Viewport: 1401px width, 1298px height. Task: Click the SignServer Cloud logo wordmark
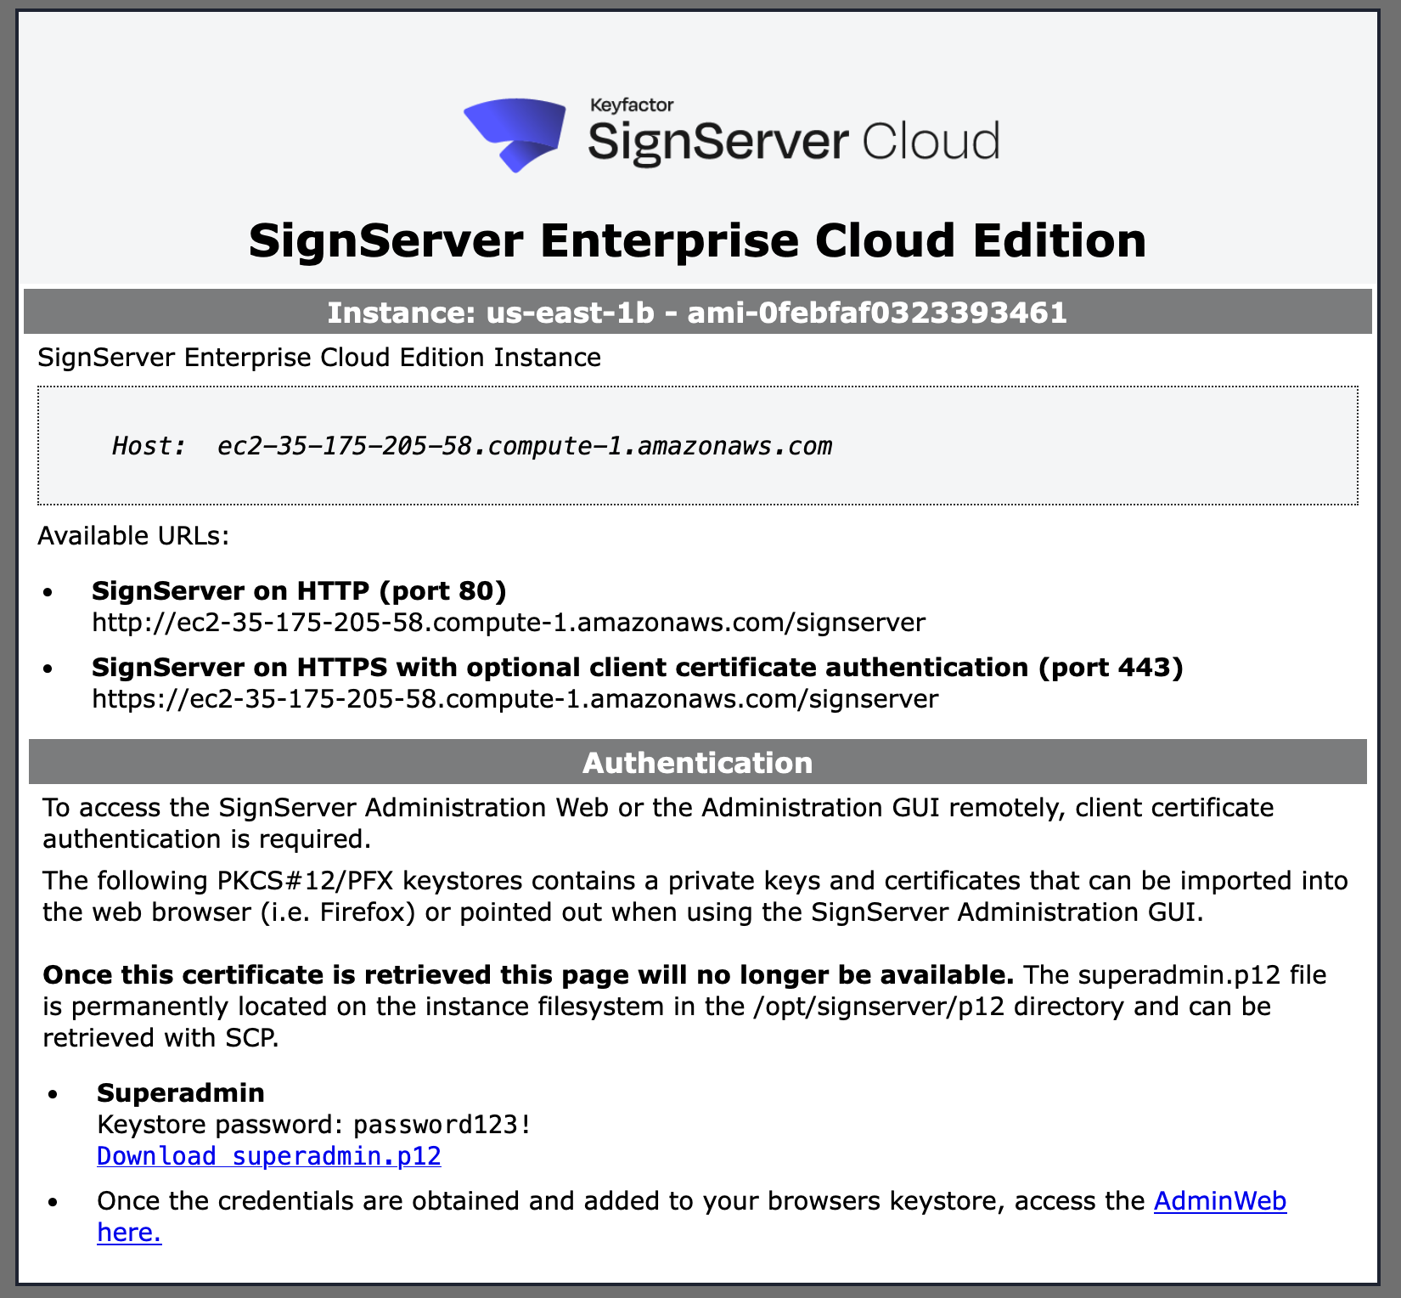[x=793, y=142]
